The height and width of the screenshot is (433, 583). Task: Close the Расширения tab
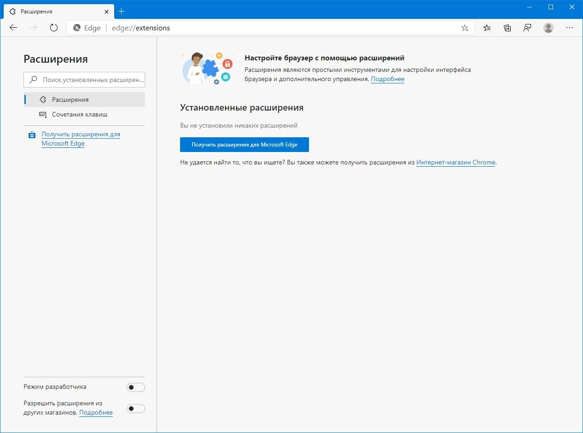tap(106, 11)
